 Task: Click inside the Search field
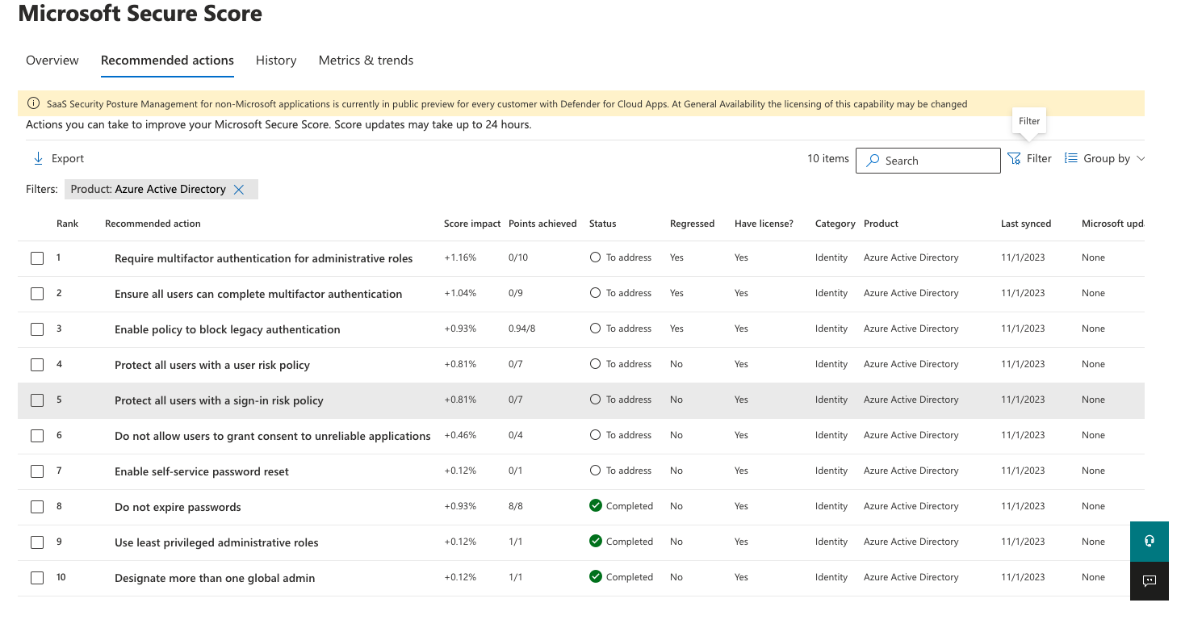[928, 161]
